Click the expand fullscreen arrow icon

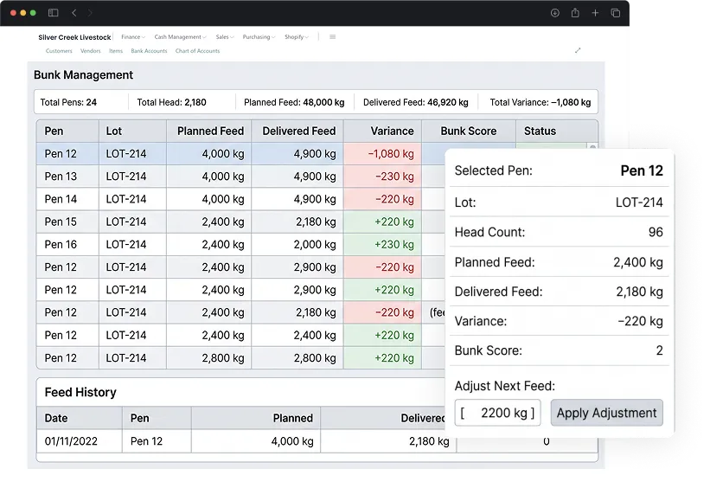click(x=578, y=50)
